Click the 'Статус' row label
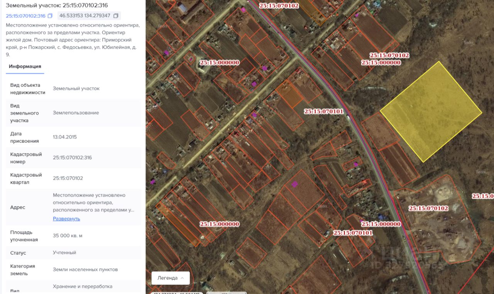 (x=18, y=253)
